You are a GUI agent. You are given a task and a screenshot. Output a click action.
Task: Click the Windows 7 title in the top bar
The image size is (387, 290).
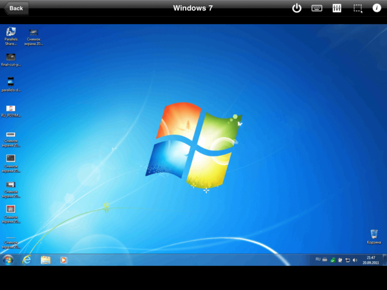pyautogui.click(x=193, y=8)
